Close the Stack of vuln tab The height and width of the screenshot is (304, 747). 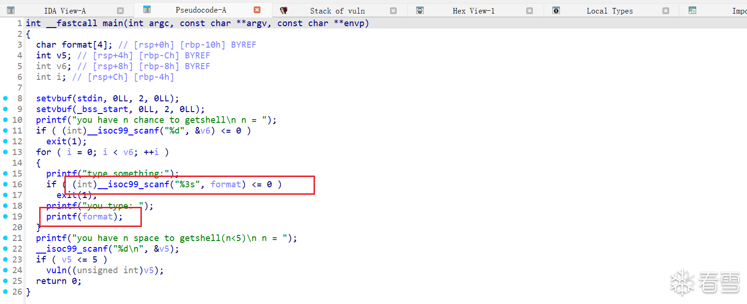tap(393, 11)
